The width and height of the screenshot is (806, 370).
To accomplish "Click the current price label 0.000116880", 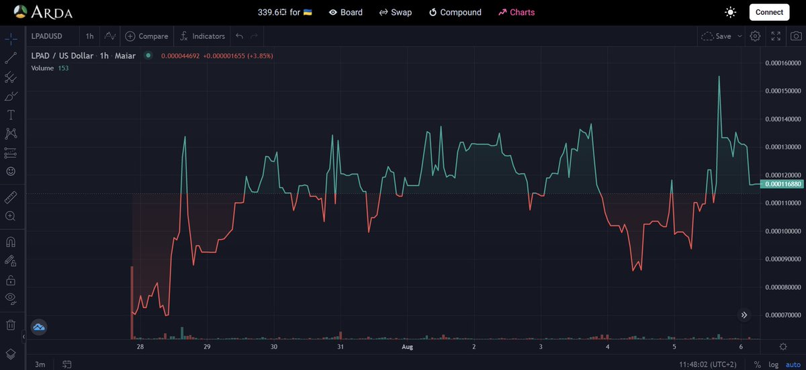I will 782,184.
